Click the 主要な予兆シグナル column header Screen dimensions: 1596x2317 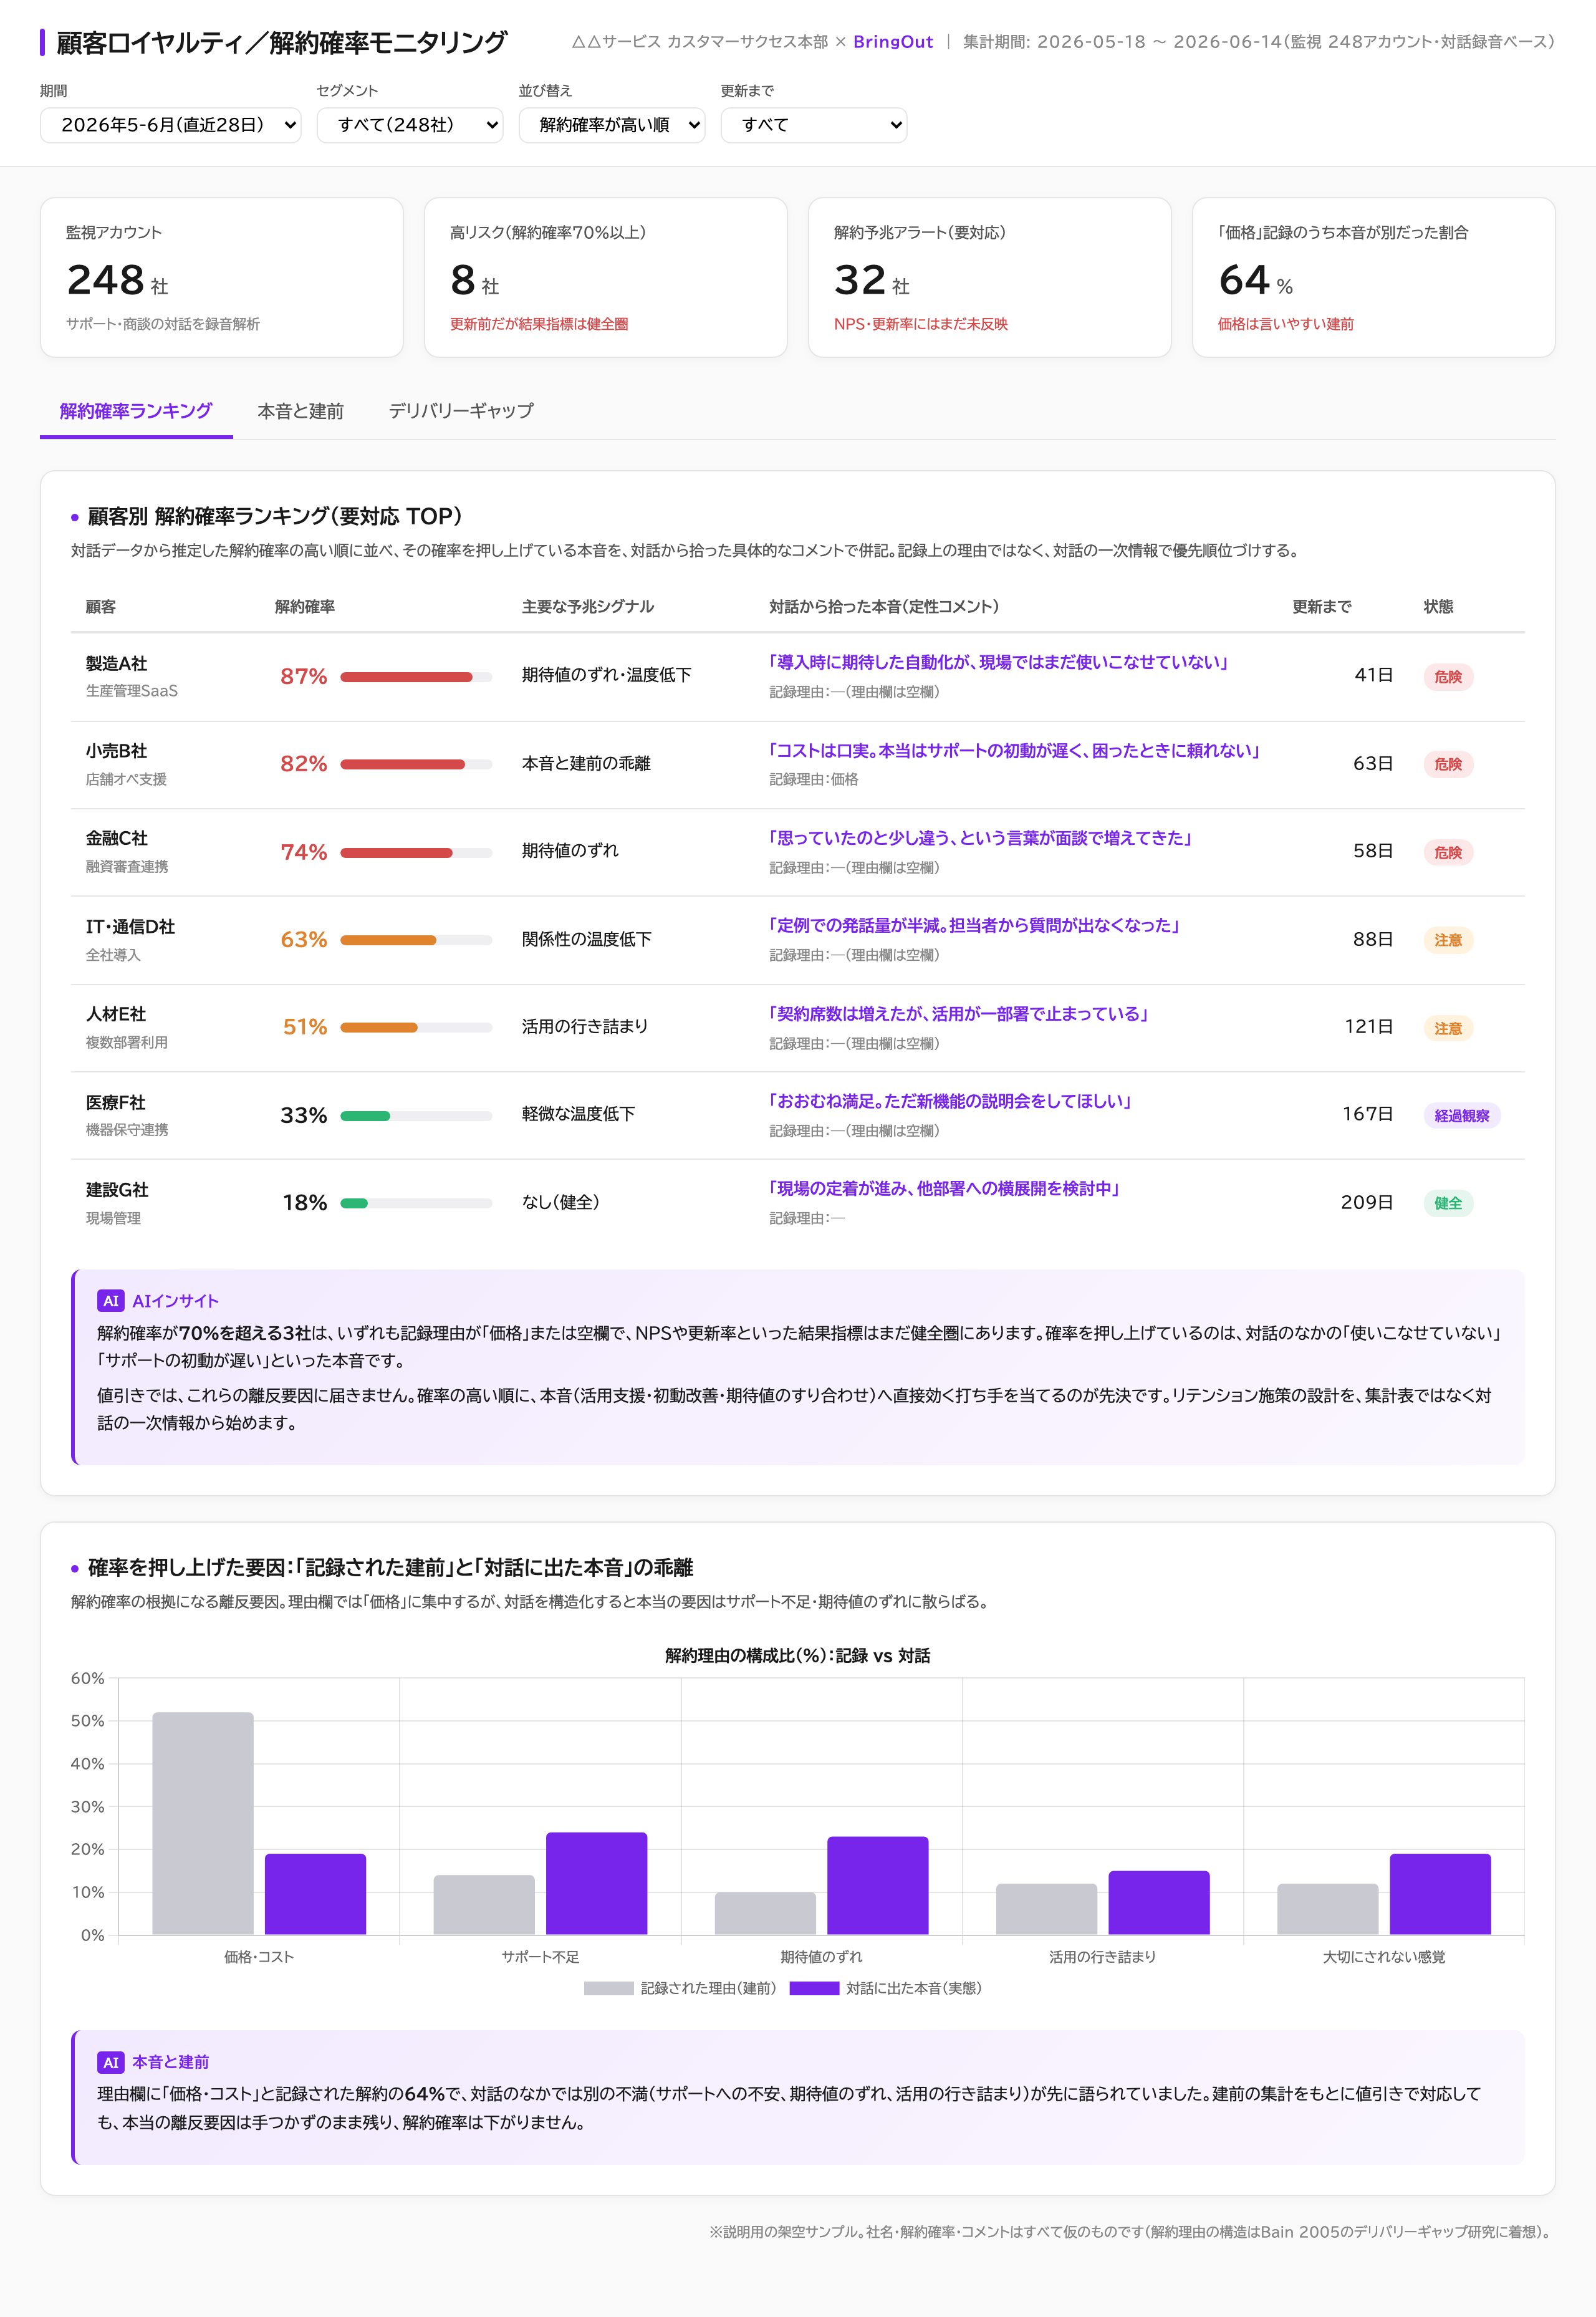[x=587, y=607]
